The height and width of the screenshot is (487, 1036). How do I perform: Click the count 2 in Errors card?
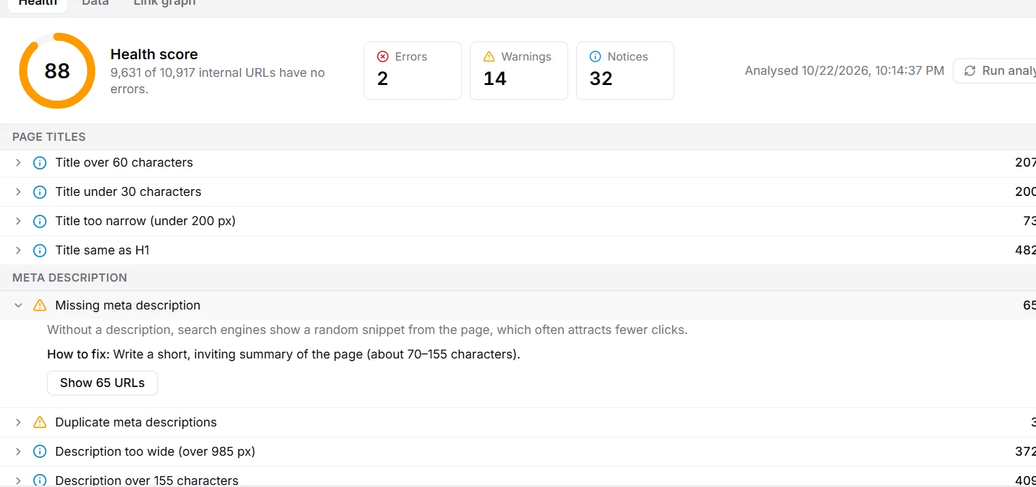click(383, 79)
